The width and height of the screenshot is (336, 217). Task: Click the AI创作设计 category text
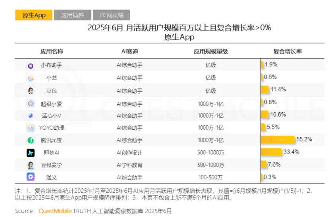[x=129, y=153]
